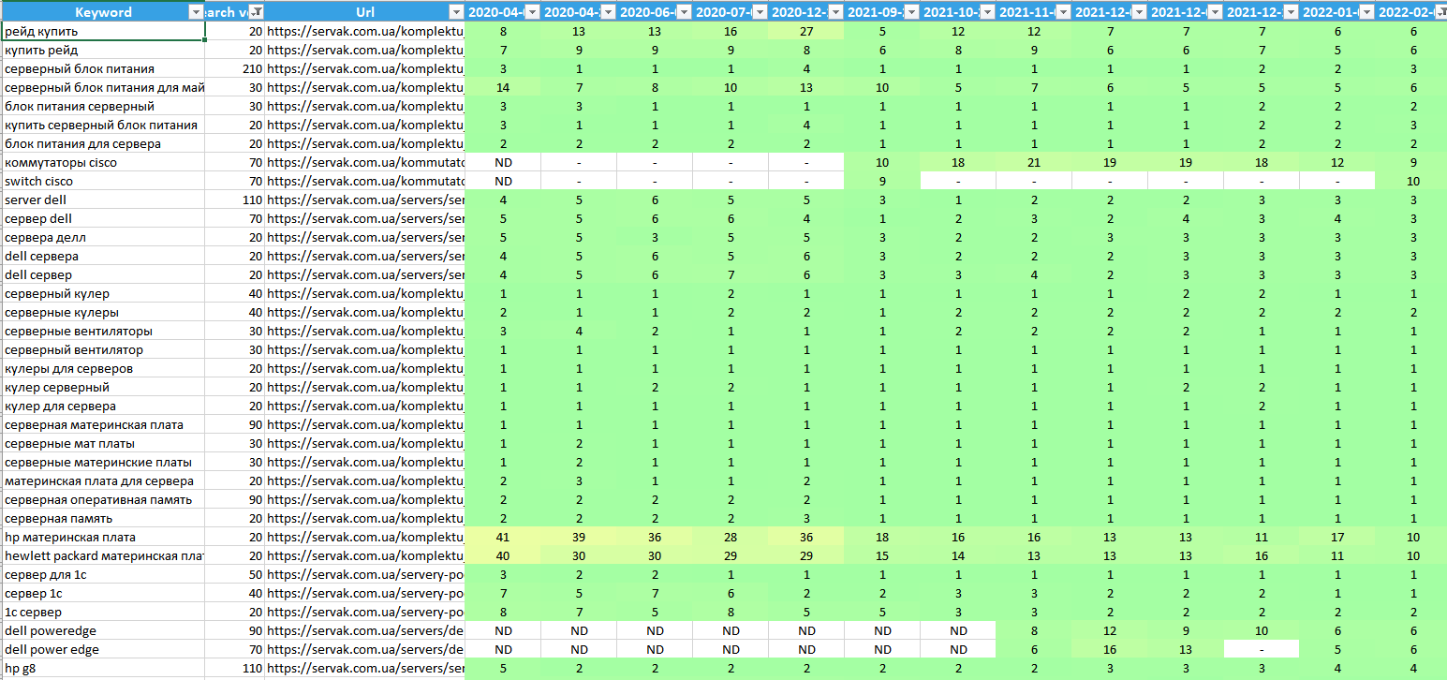Select the 'switch cisco' keyword cell

tap(103, 182)
